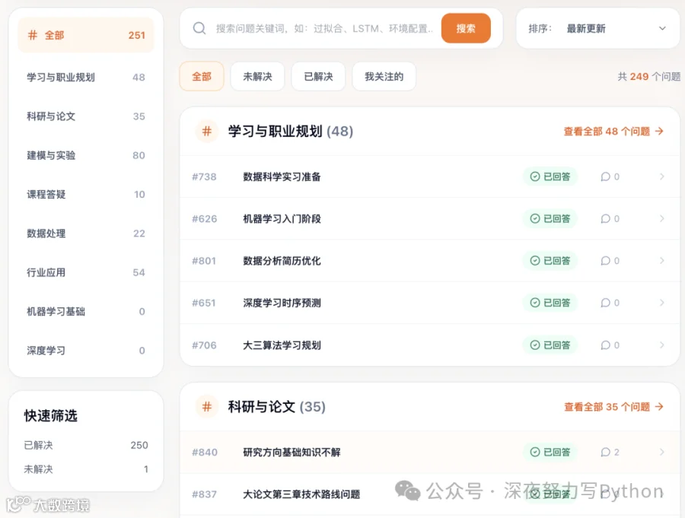Image resolution: width=685 pixels, height=518 pixels.
Task: Focus the question keyword search field
Action: pos(324,28)
